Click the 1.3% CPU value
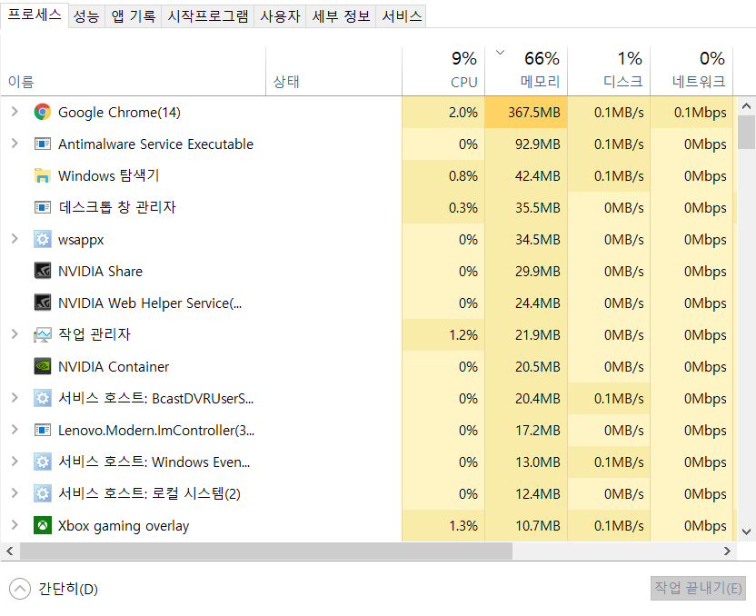 [463, 526]
